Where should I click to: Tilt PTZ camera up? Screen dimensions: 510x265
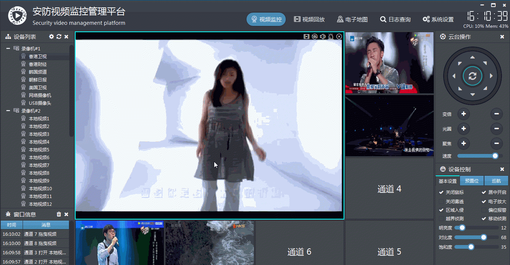click(x=473, y=57)
